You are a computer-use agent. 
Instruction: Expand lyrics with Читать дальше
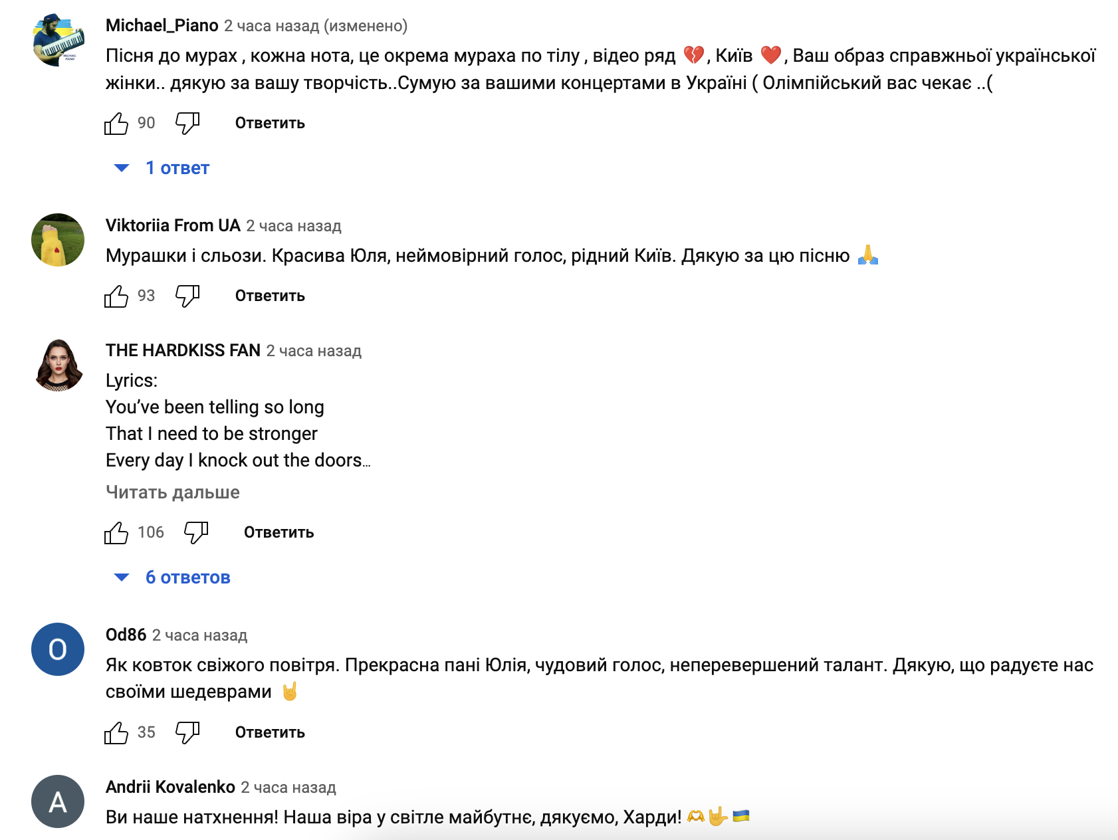coord(173,492)
